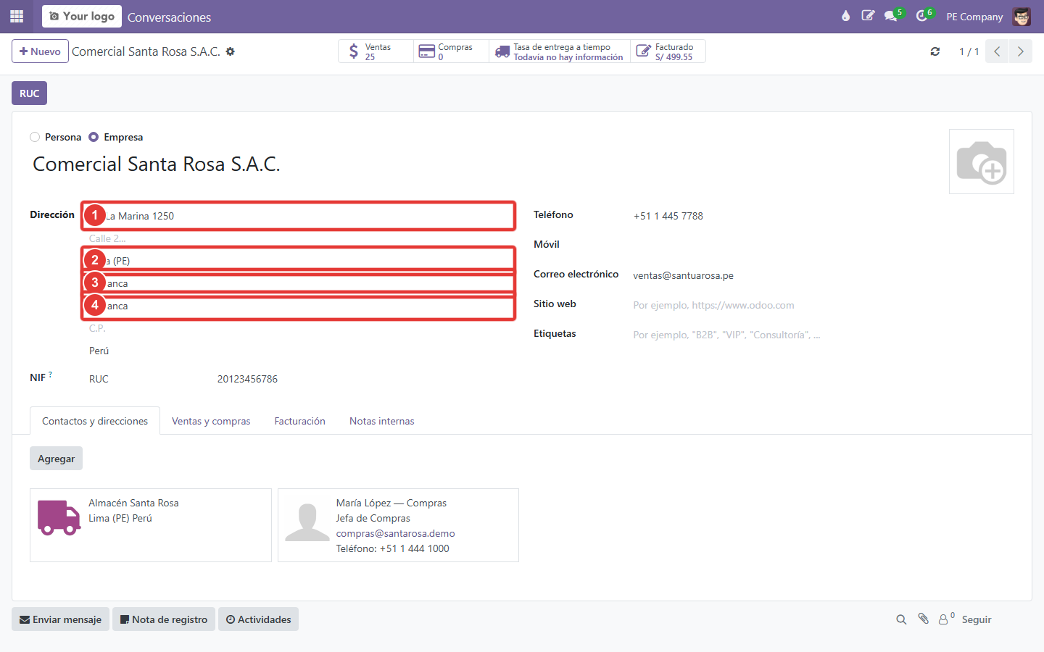Click the Agregar button

[56, 459]
